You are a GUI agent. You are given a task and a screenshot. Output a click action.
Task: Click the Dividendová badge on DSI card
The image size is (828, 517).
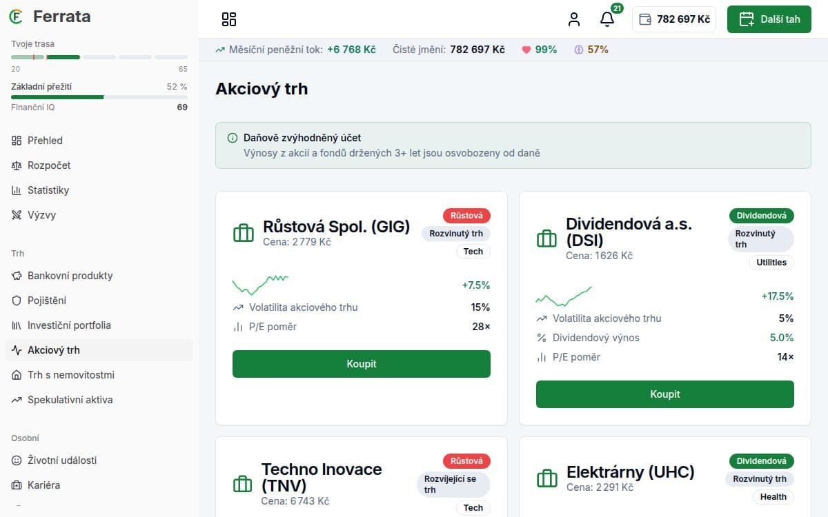click(x=762, y=216)
